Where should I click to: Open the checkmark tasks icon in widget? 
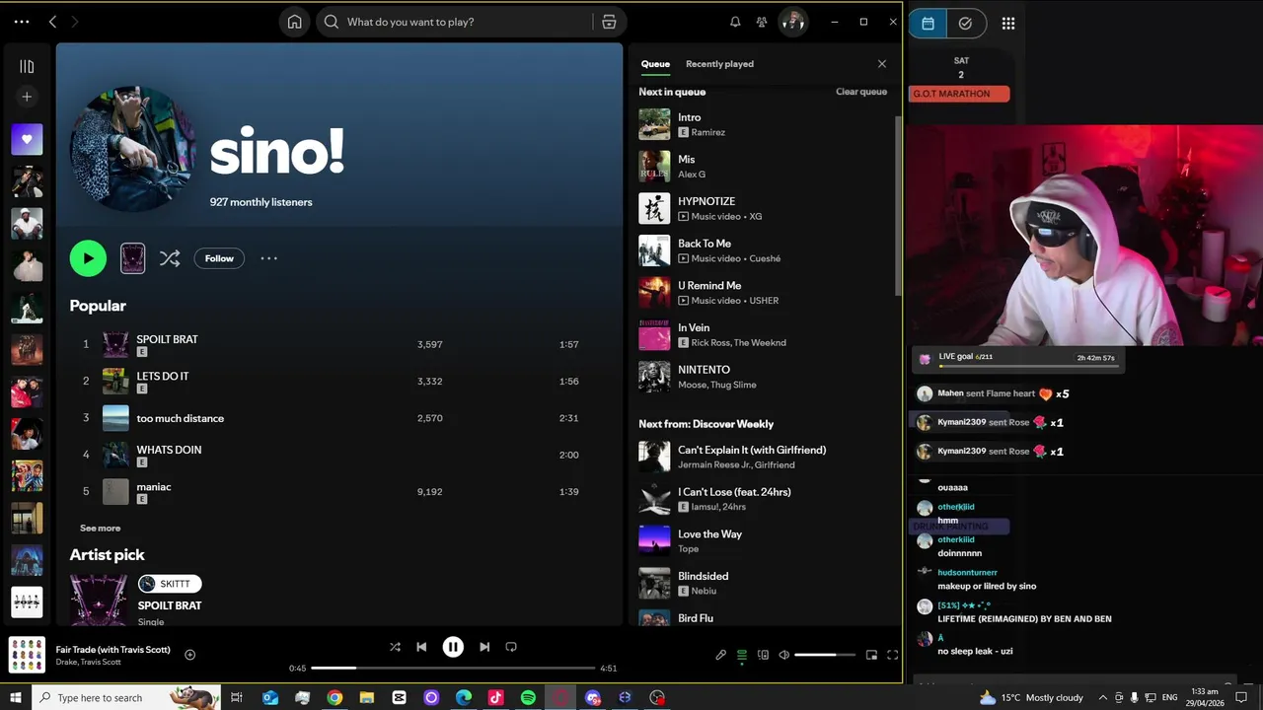click(x=965, y=24)
